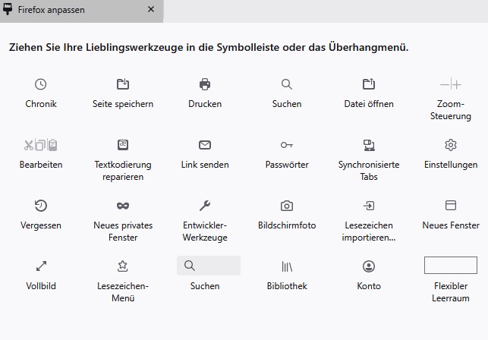Click the Einstellungen gear icon
Image resolution: width=488 pixels, height=340 pixels.
(451, 145)
